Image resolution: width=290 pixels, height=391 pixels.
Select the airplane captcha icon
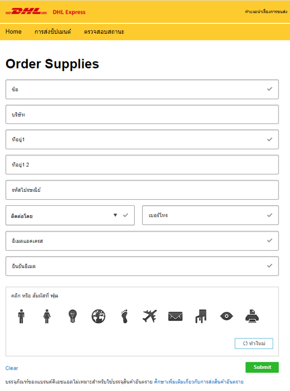point(150,316)
